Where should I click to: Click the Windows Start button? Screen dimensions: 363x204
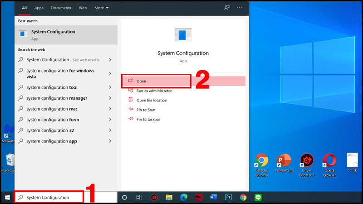click(x=7, y=197)
